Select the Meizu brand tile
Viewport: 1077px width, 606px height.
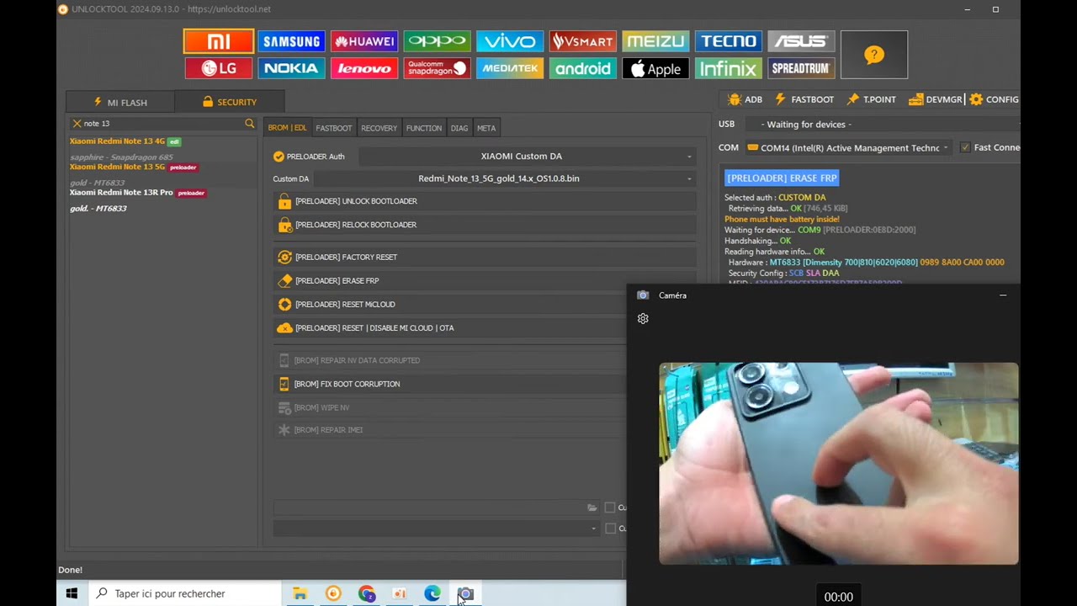(x=655, y=41)
